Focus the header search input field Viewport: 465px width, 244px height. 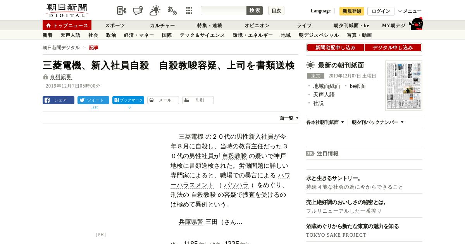224,10
